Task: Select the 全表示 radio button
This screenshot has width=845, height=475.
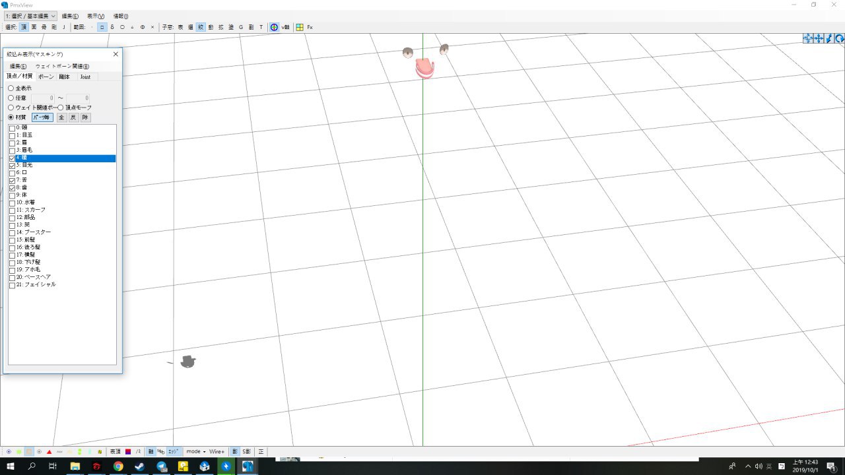Action: pos(11,88)
